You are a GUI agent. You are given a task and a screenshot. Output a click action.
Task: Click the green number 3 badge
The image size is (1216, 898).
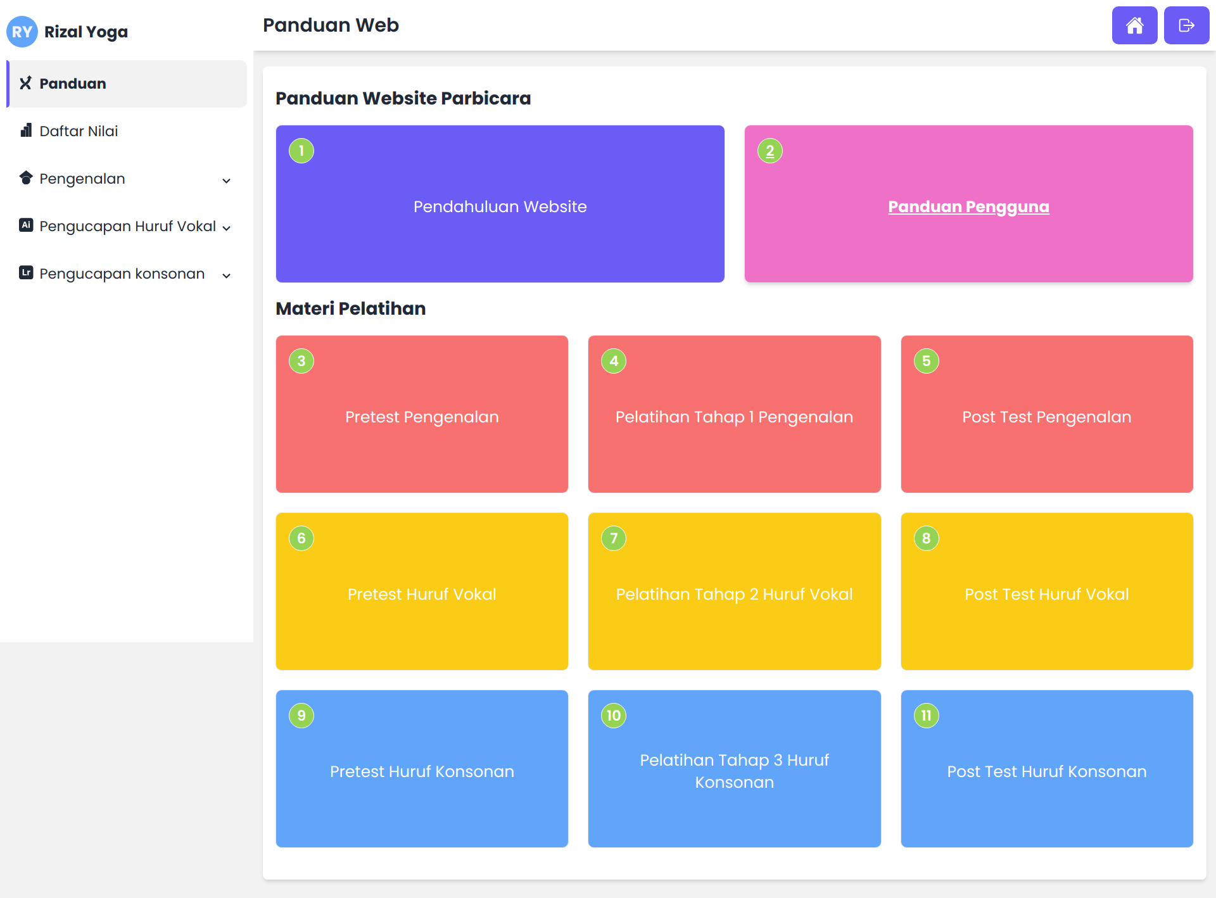(301, 361)
